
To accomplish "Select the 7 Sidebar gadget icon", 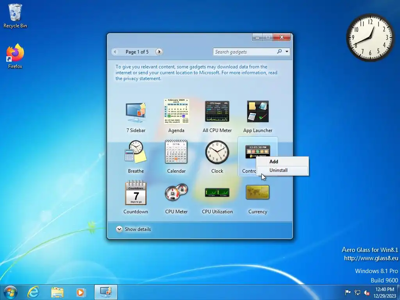I will tap(136, 112).
